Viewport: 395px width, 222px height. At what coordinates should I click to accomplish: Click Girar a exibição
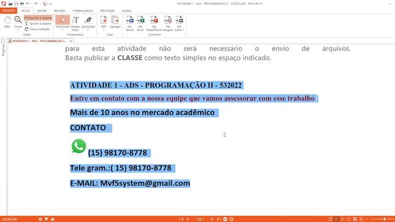[37, 29]
